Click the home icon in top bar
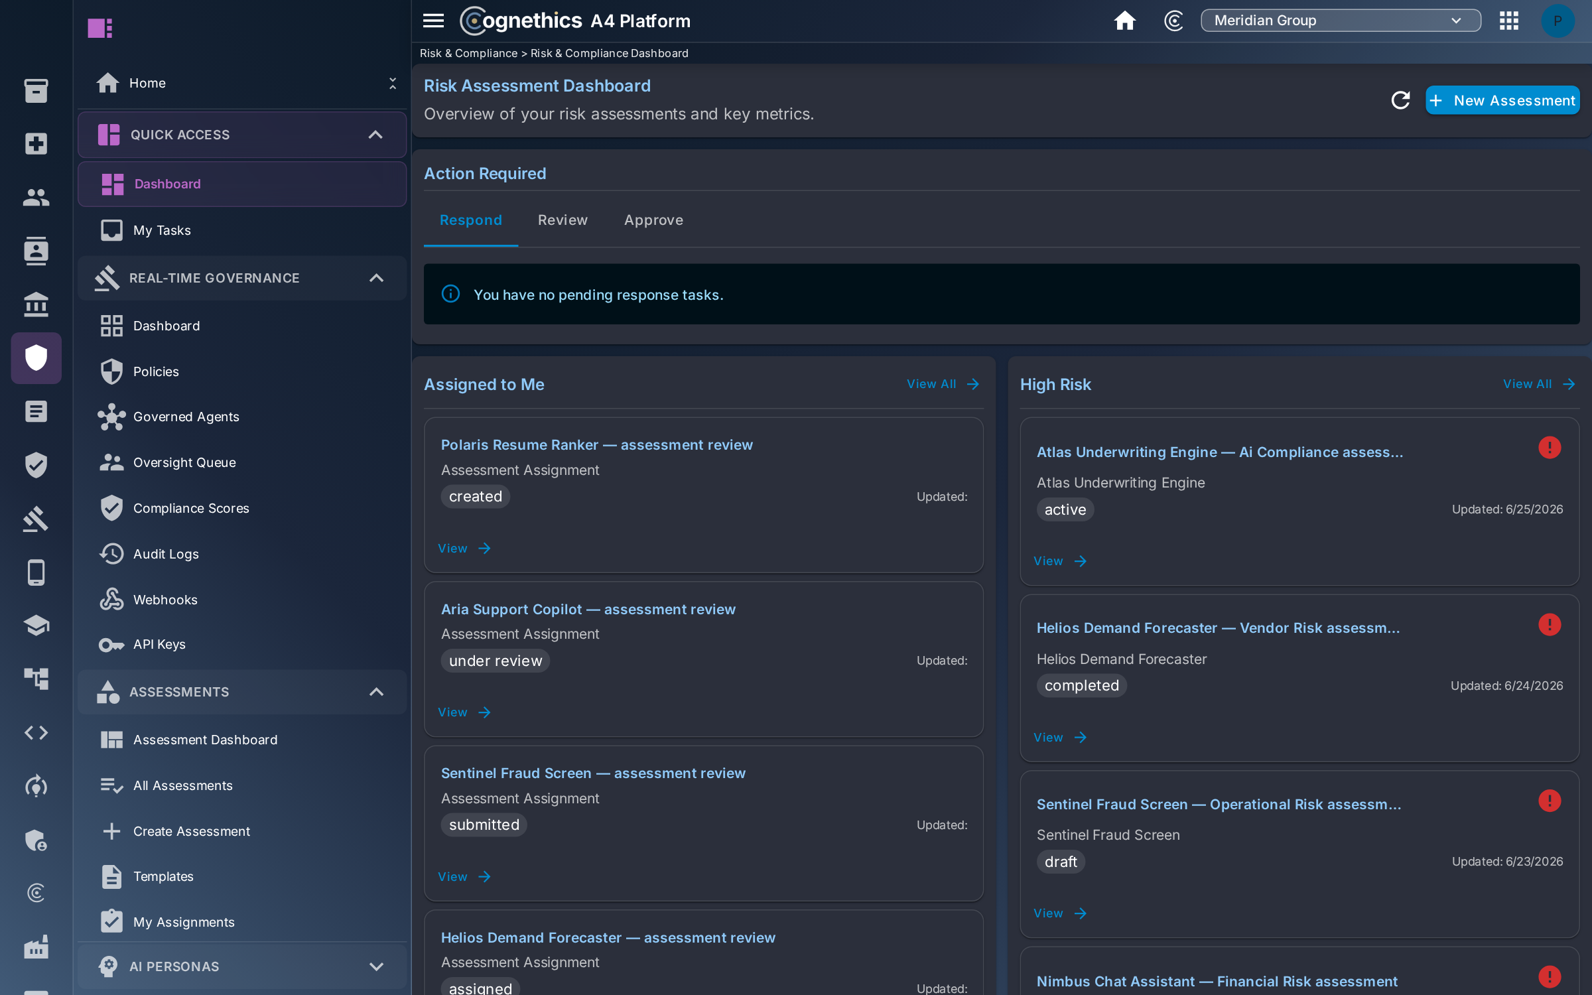The image size is (1592, 995). coord(1124,21)
